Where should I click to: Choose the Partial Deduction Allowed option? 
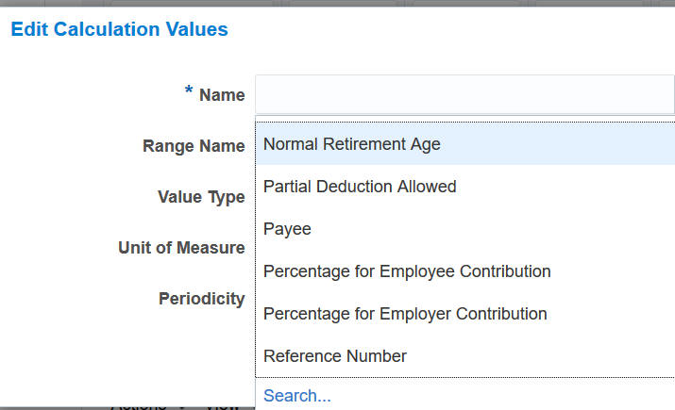point(360,187)
